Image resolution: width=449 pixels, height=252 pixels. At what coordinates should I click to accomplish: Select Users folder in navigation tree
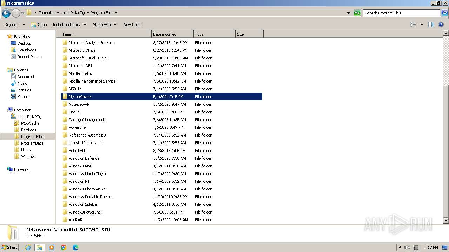click(26, 150)
